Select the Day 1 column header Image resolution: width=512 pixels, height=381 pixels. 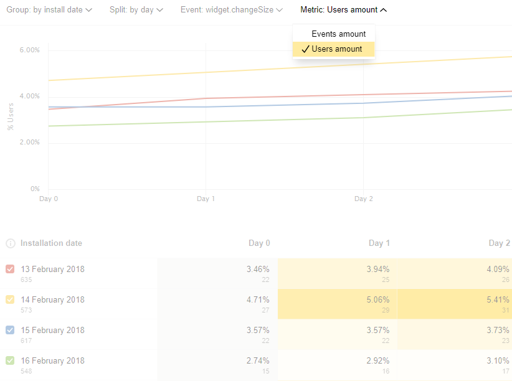coord(379,243)
